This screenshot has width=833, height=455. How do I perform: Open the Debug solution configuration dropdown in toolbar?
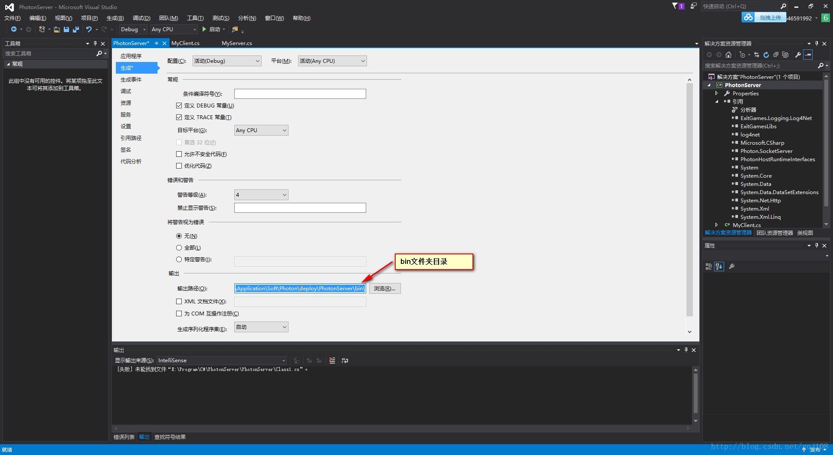click(x=133, y=29)
